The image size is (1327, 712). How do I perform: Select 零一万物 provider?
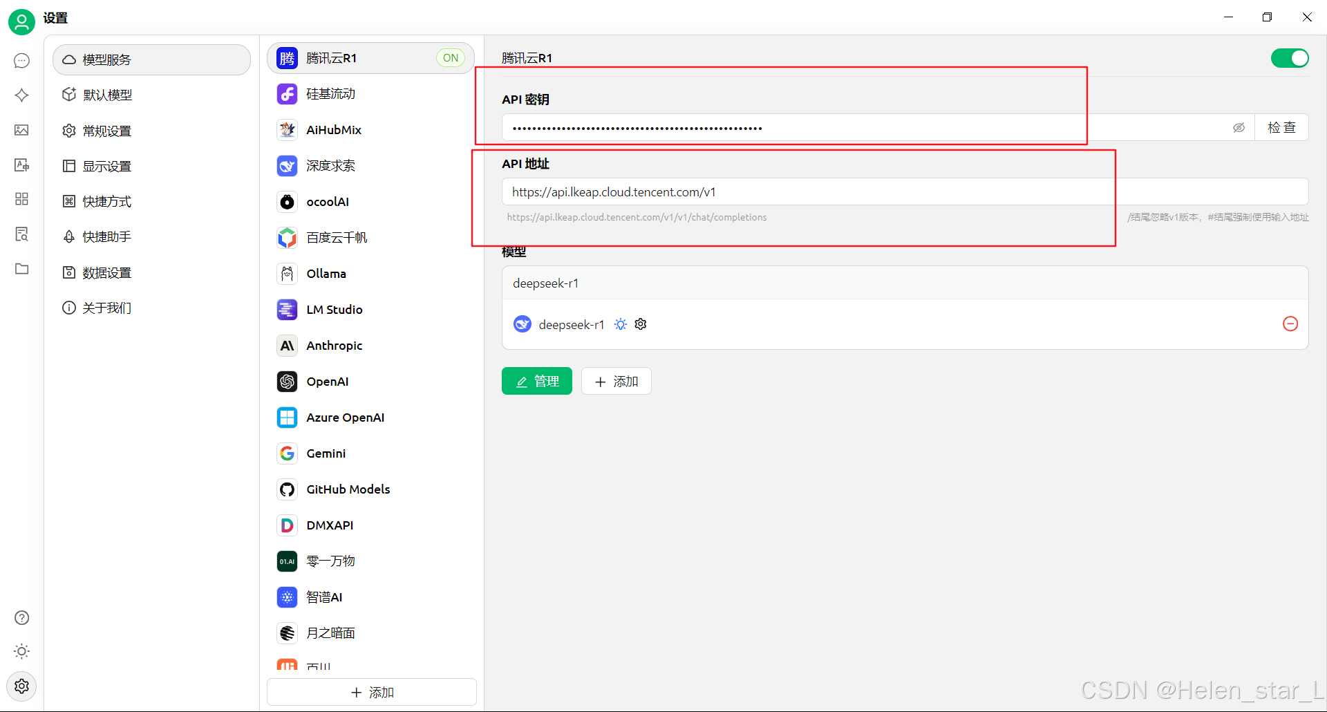(370, 561)
